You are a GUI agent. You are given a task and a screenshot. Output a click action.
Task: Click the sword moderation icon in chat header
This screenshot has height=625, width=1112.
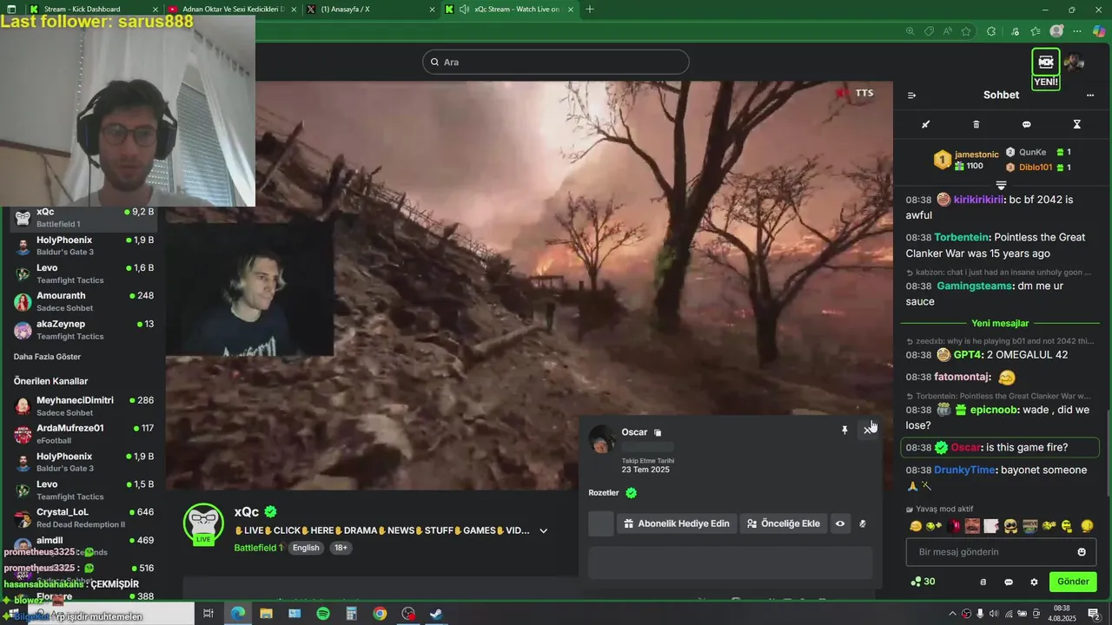pyautogui.click(x=926, y=124)
